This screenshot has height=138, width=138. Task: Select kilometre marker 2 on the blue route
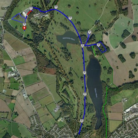pyautogui.click(x=70, y=18)
